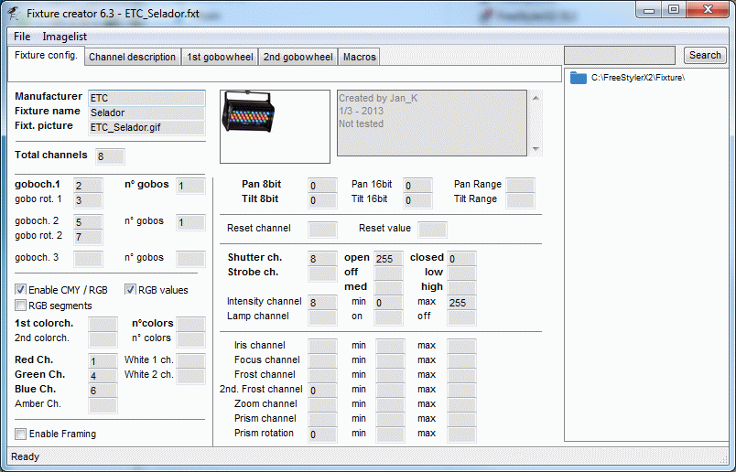Click the search text field beside Search
This screenshot has height=472, width=736.
click(x=620, y=56)
